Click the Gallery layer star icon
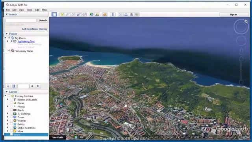 click(x=15, y=124)
